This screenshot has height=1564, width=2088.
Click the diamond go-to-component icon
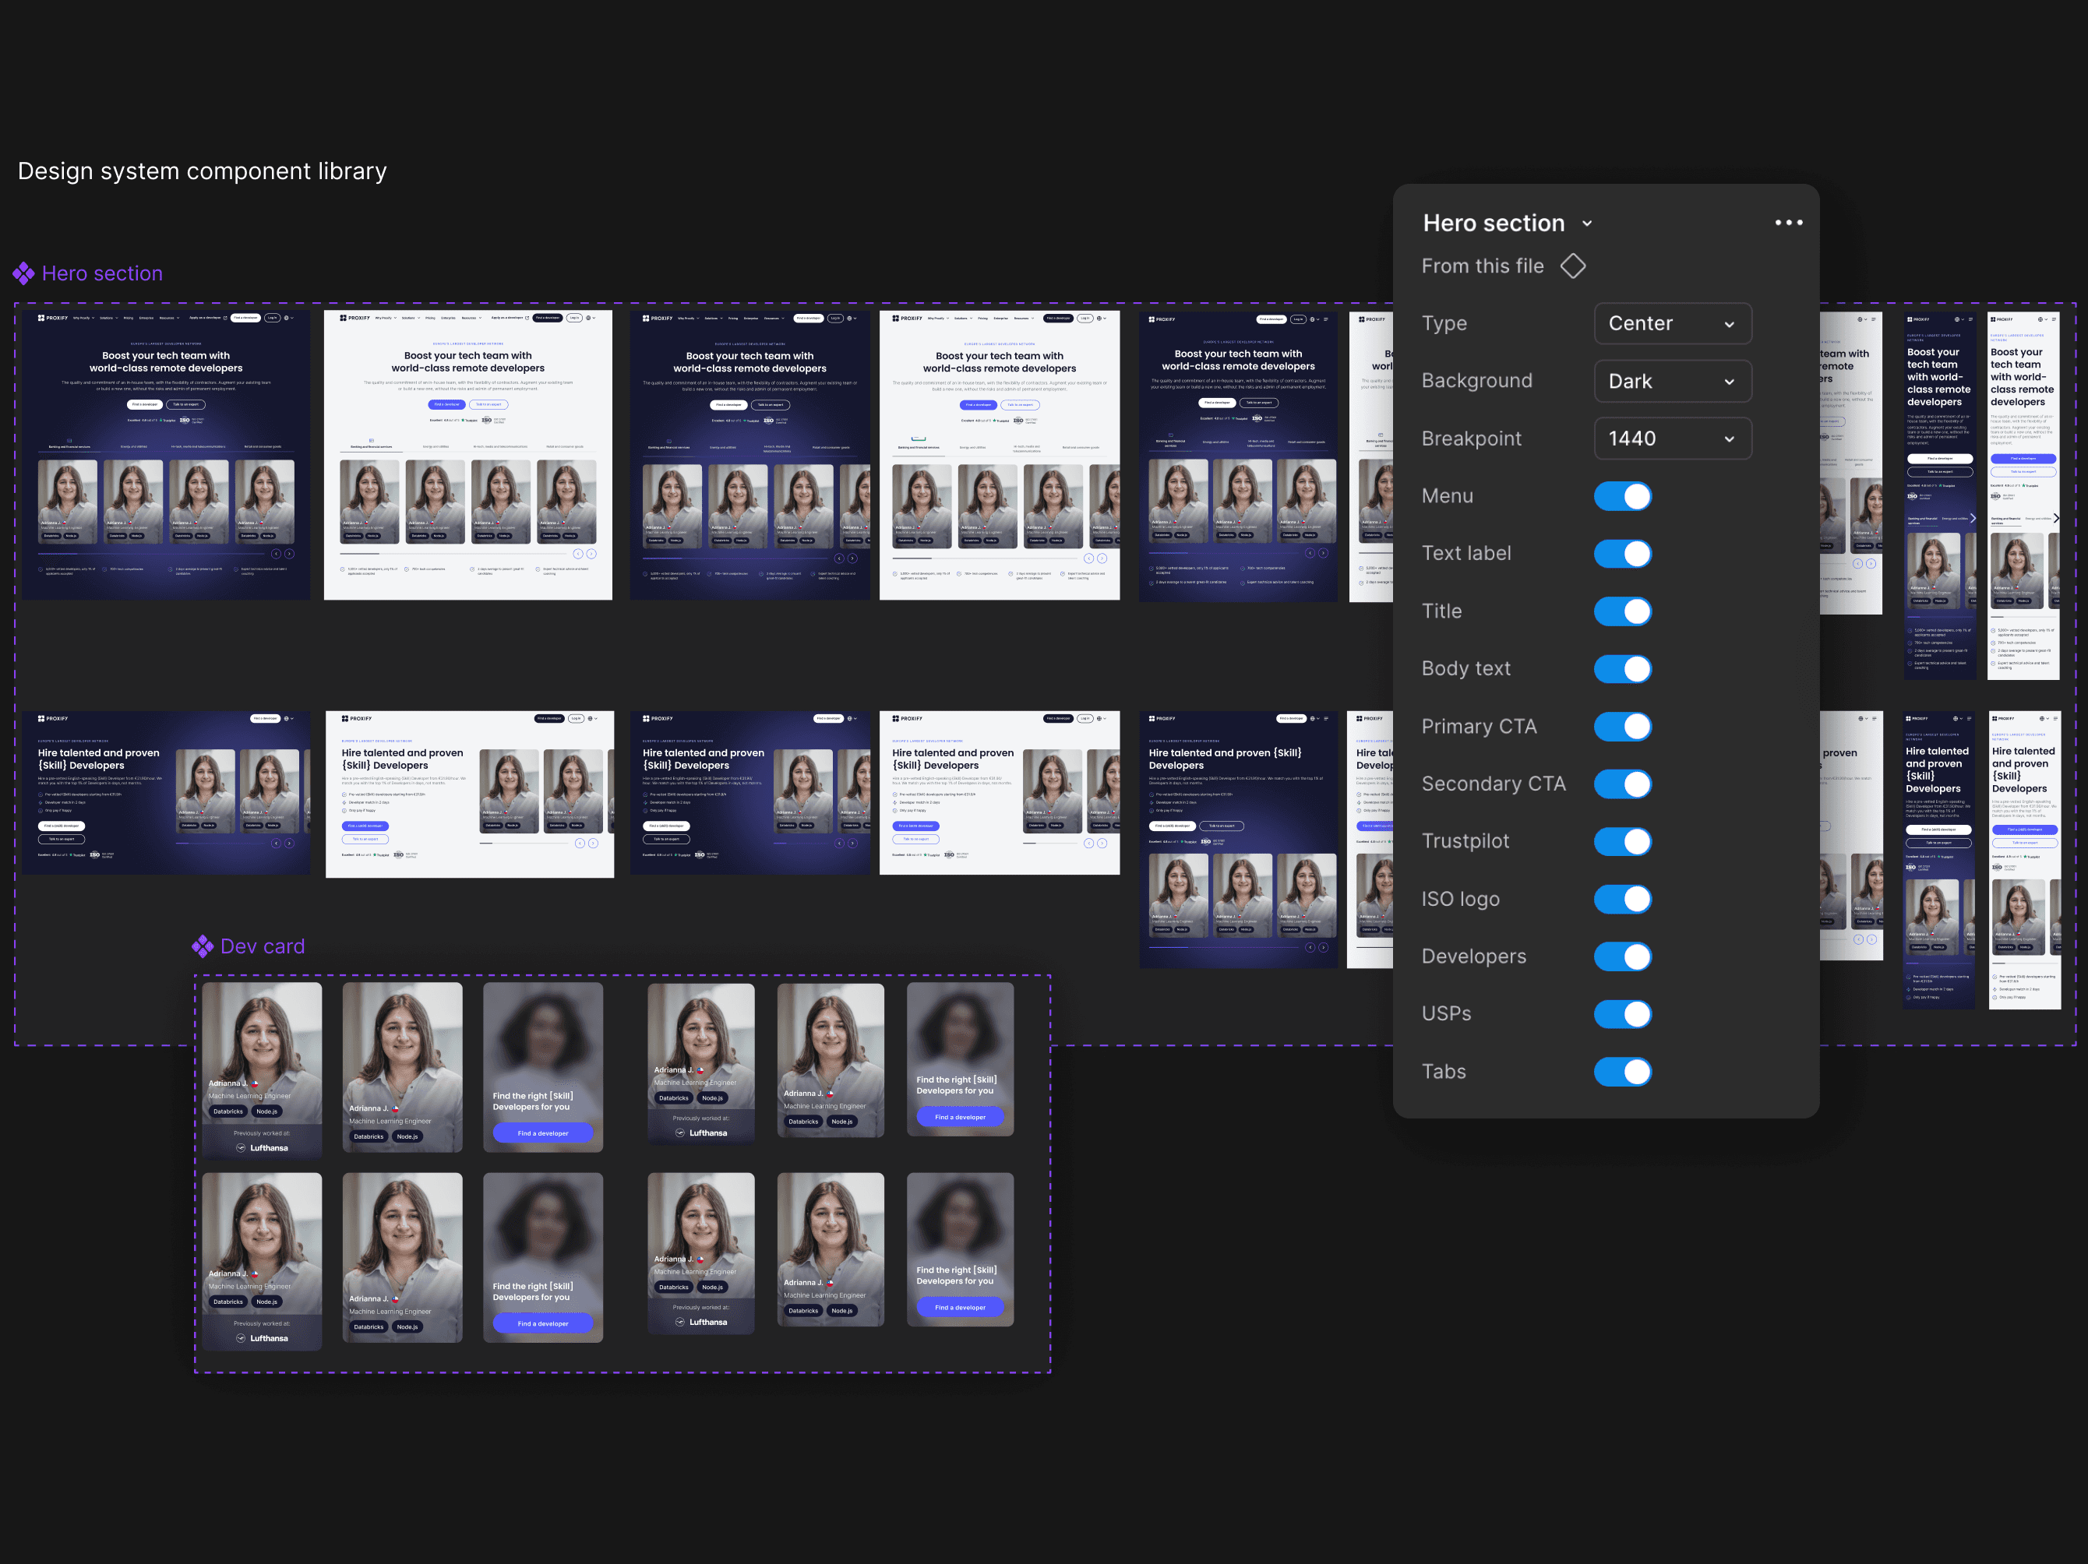tap(1572, 266)
